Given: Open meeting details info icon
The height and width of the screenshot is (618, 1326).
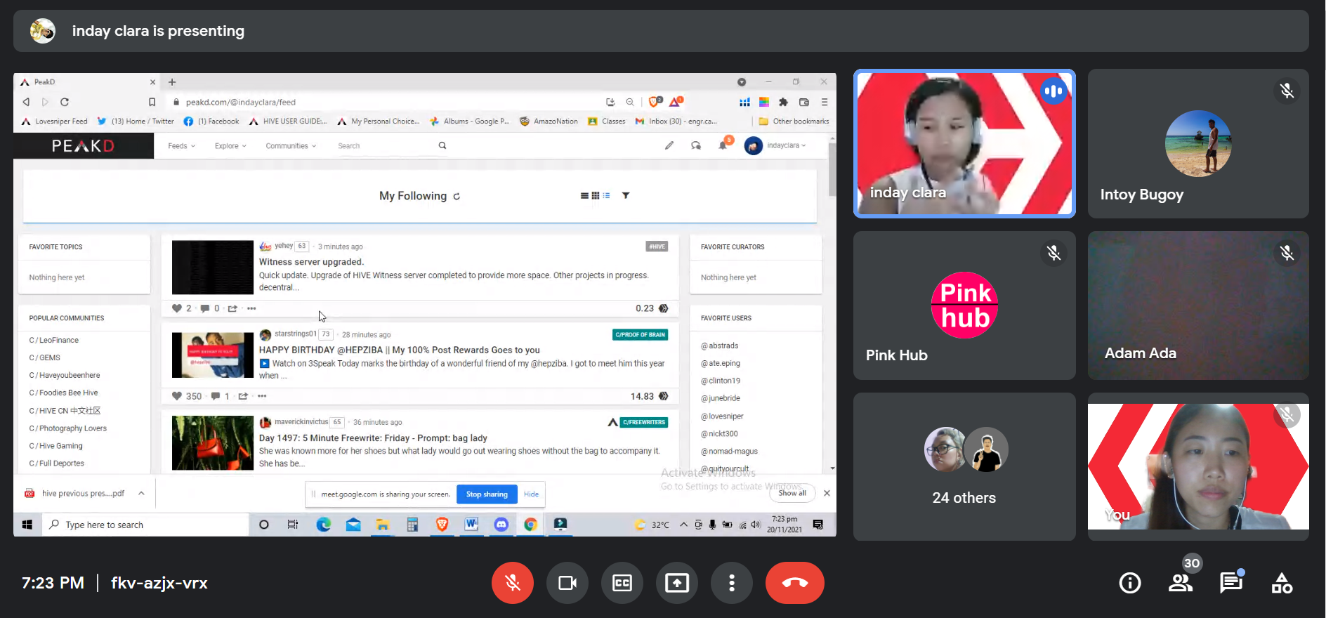Looking at the screenshot, I should [1130, 583].
